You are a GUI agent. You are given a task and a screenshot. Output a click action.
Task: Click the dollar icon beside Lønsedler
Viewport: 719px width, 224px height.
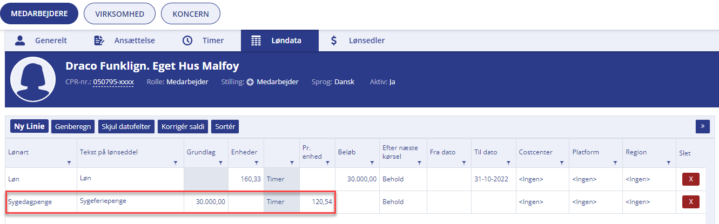tap(334, 40)
